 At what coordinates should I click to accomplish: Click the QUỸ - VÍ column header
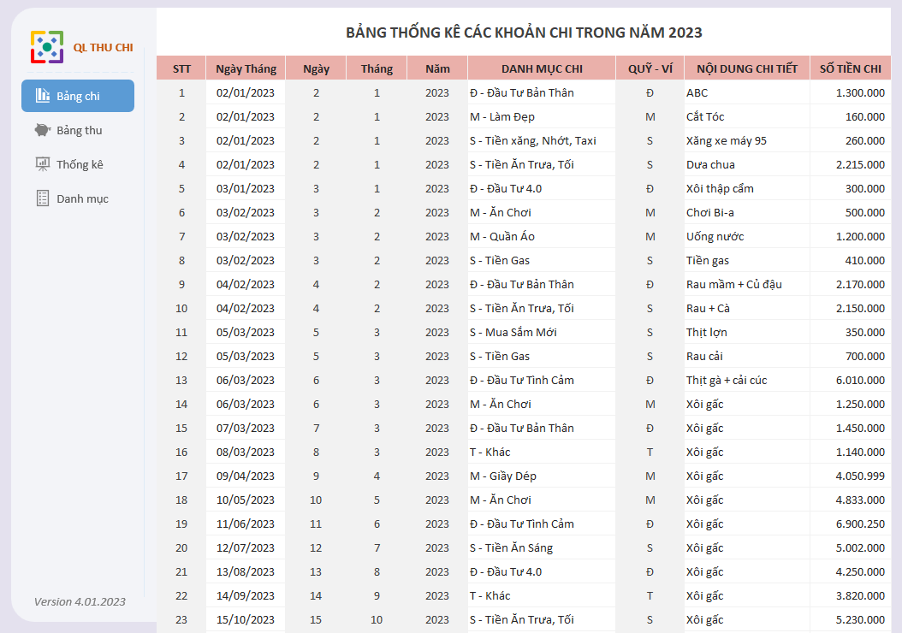click(650, 68)
